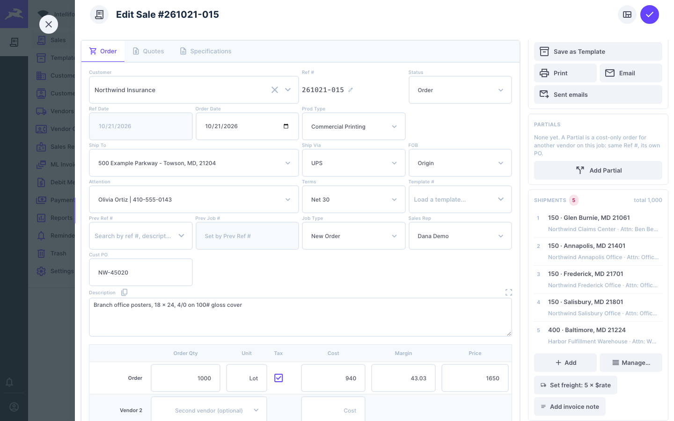Open Vendors in the sidebar

55,111
